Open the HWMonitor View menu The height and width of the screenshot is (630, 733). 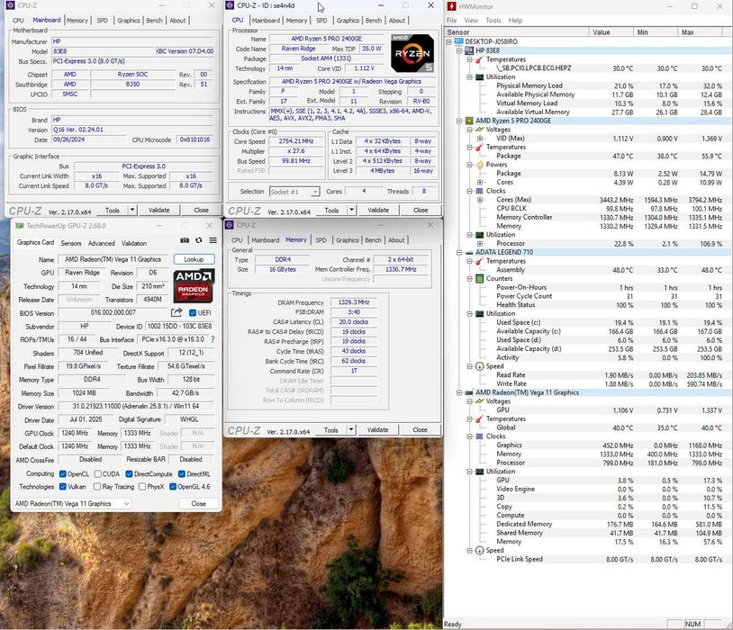tap(471, 21)
